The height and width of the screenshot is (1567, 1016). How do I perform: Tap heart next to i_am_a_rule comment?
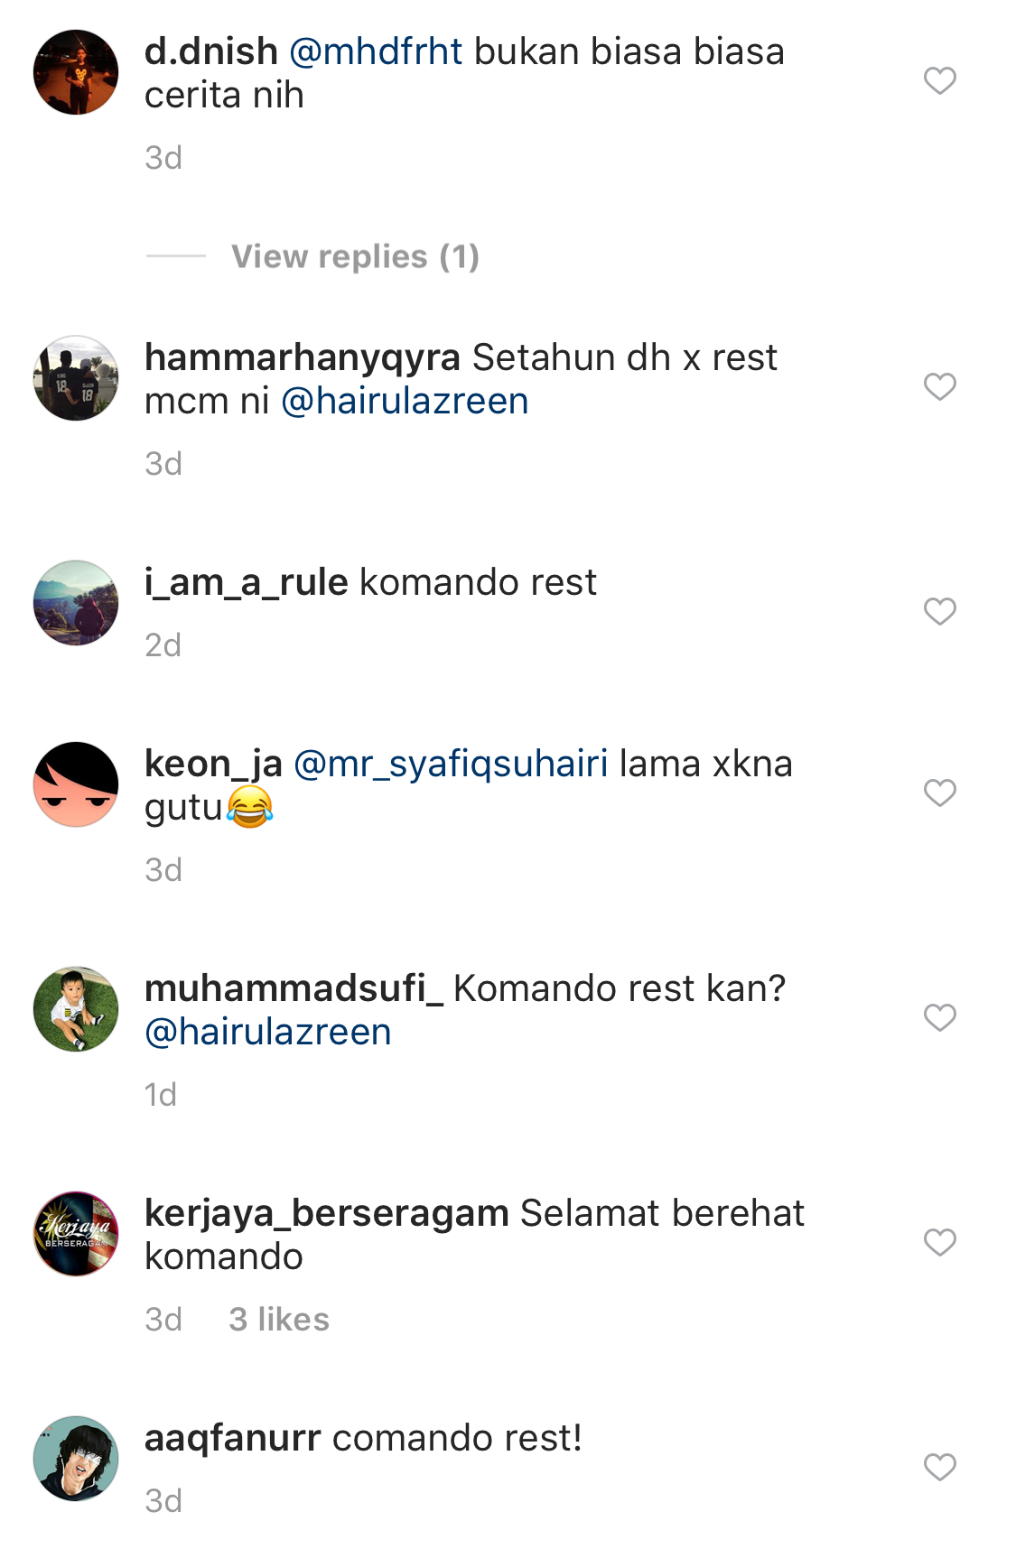coord(939,611)
